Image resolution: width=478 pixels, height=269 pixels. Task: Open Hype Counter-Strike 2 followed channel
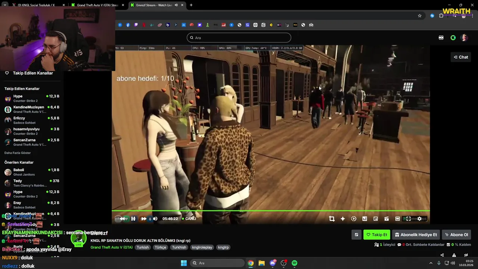[x=32, y=99]
